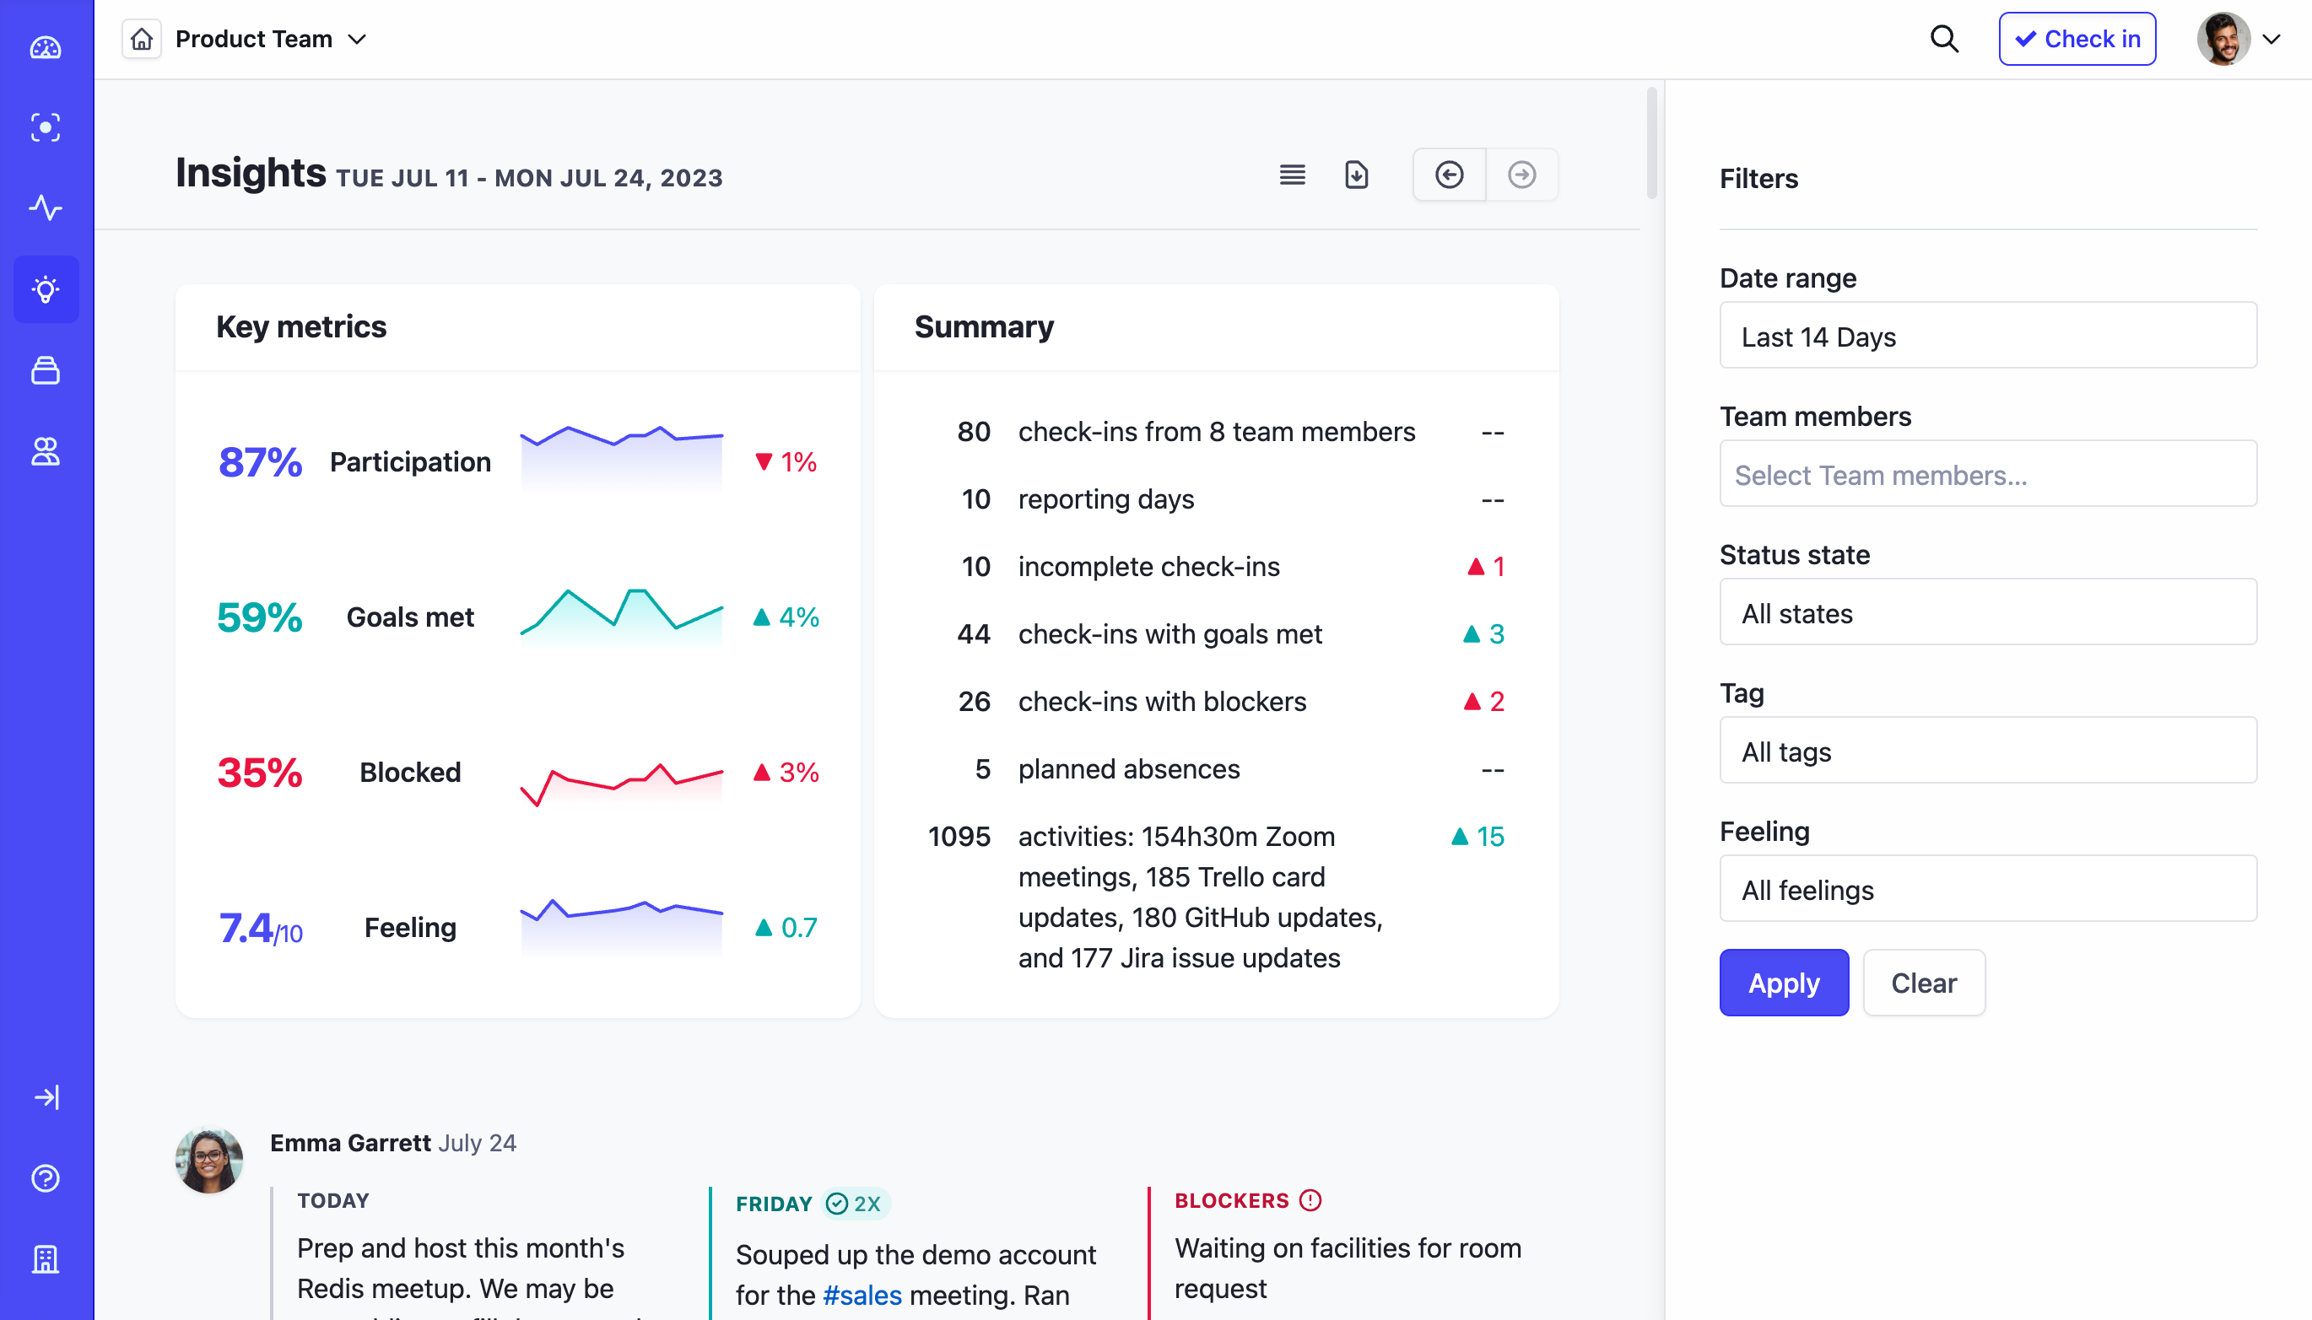Viewport: 2312px width, 1320px height.
Task: Open the Feeling All feelings dropdown
Action: pos(1988,888)
